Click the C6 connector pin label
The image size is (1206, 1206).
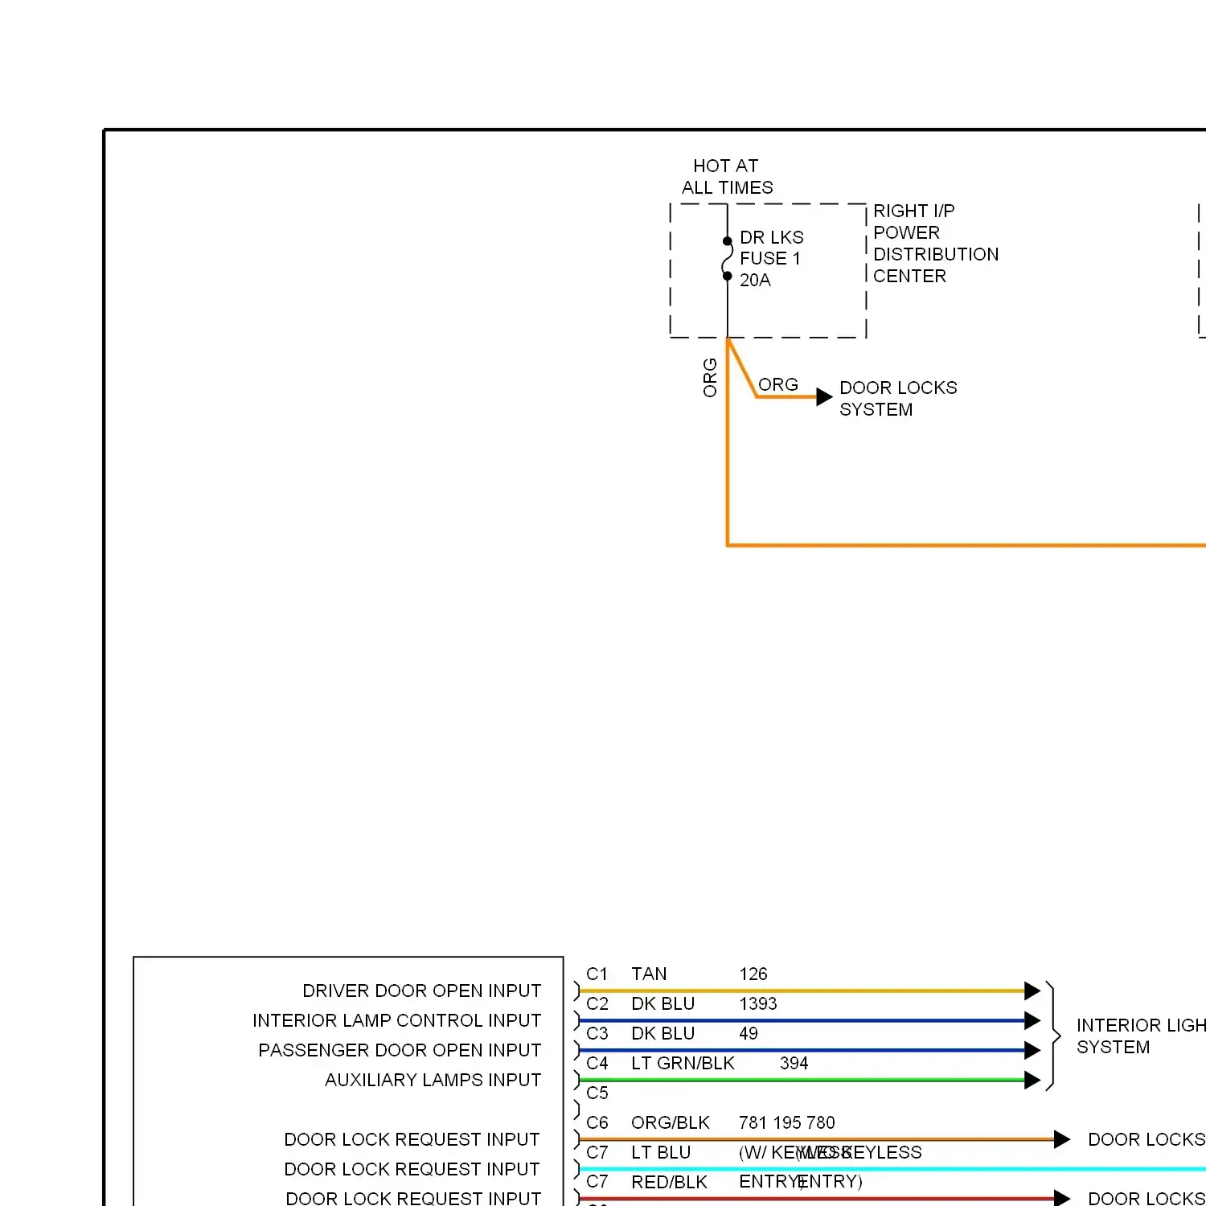click(597, 1123)
